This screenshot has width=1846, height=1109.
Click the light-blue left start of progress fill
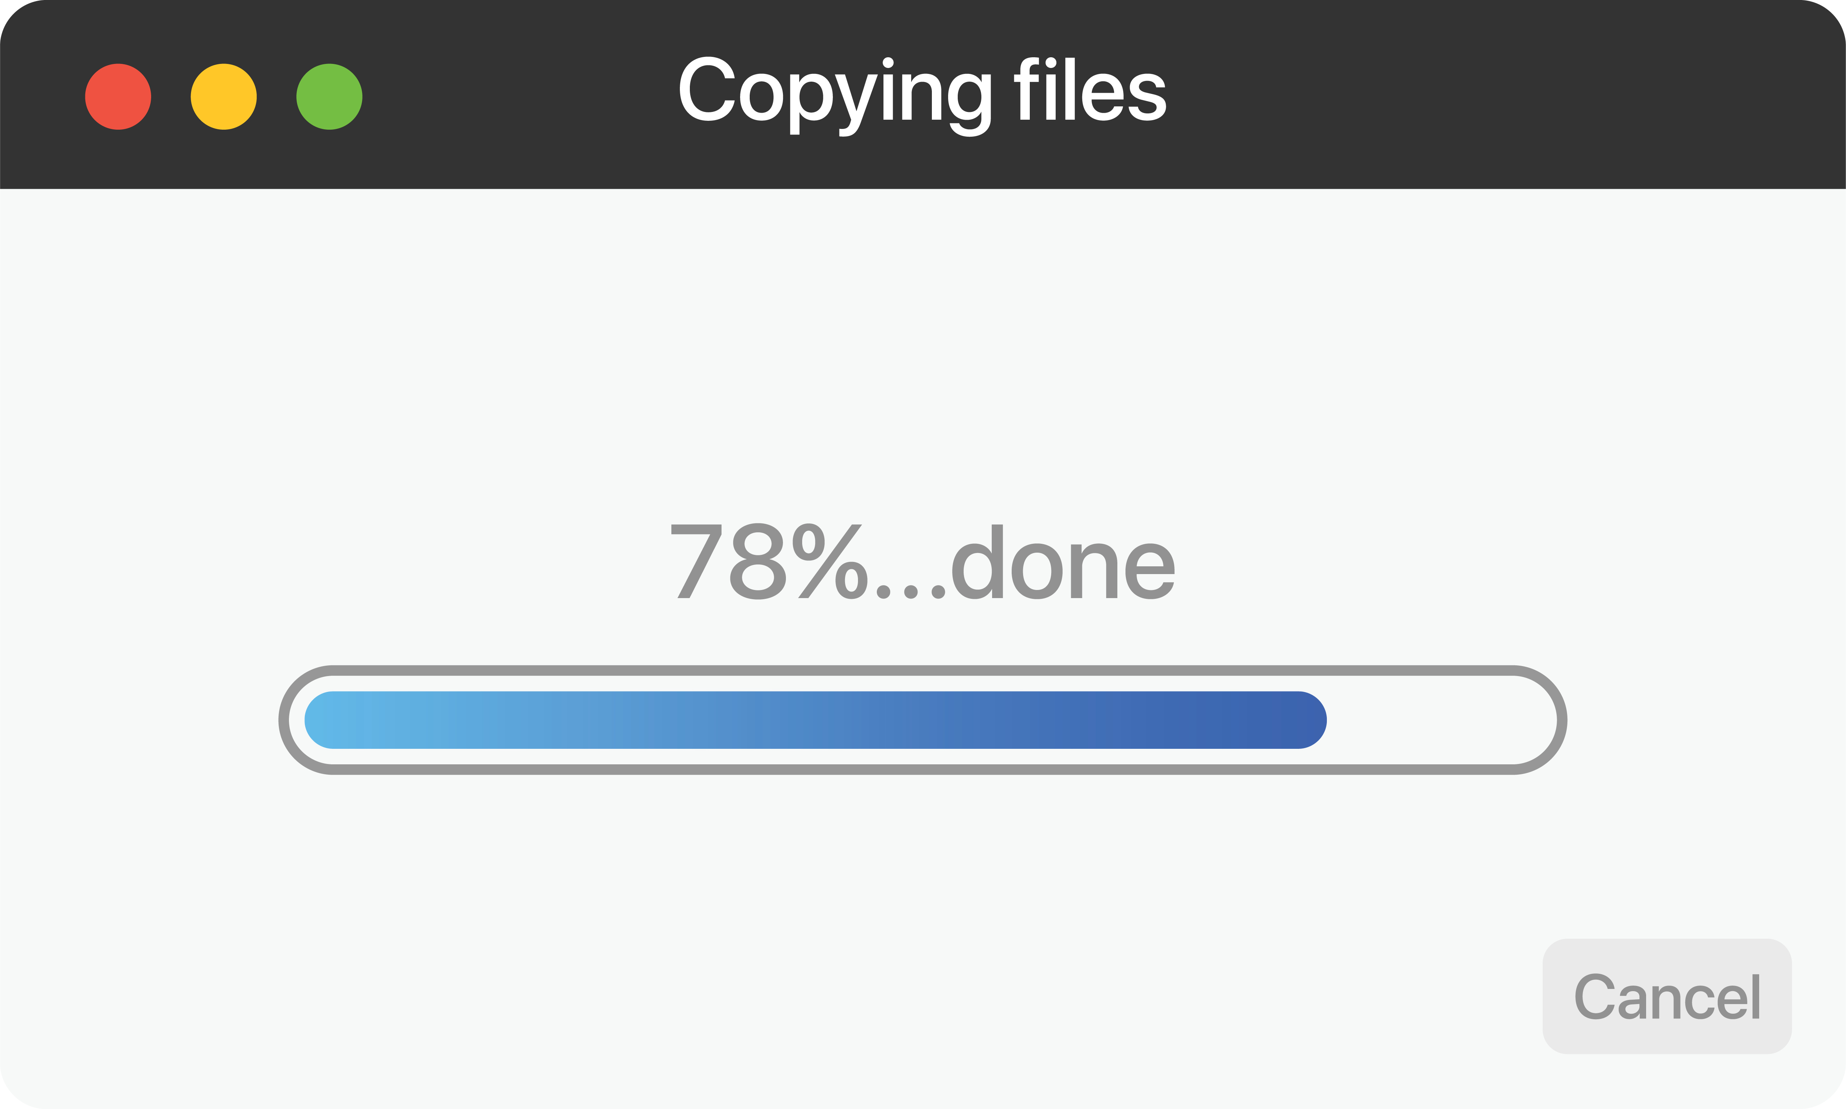(x=336, y=720)
